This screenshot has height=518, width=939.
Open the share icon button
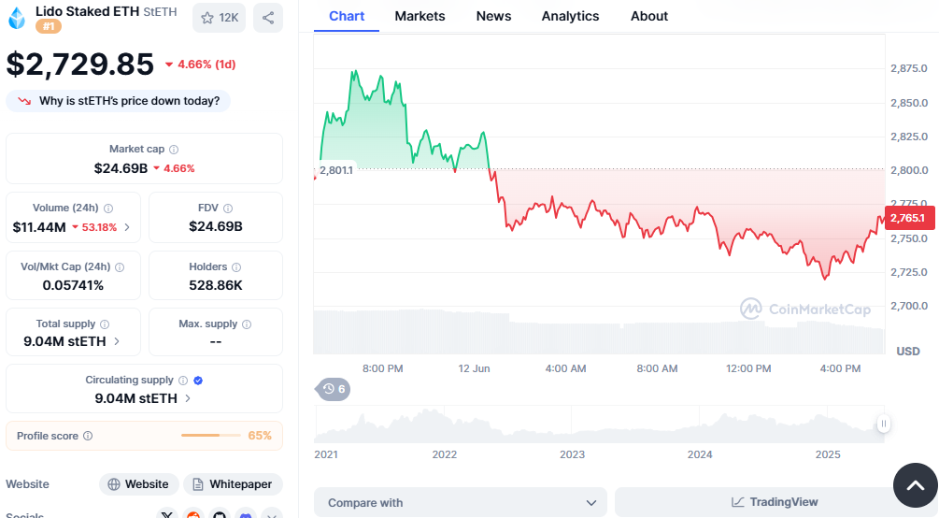[268, 18]
